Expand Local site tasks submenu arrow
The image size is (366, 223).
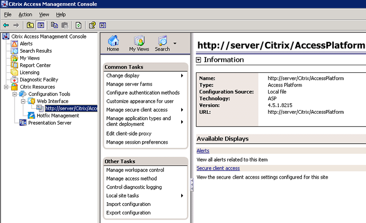click(x=182, y=196)
